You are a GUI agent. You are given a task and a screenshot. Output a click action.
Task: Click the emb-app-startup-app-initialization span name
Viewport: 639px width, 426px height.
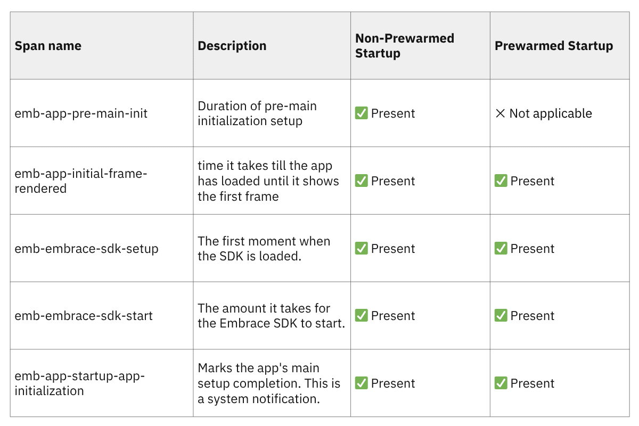coord(79,383)
